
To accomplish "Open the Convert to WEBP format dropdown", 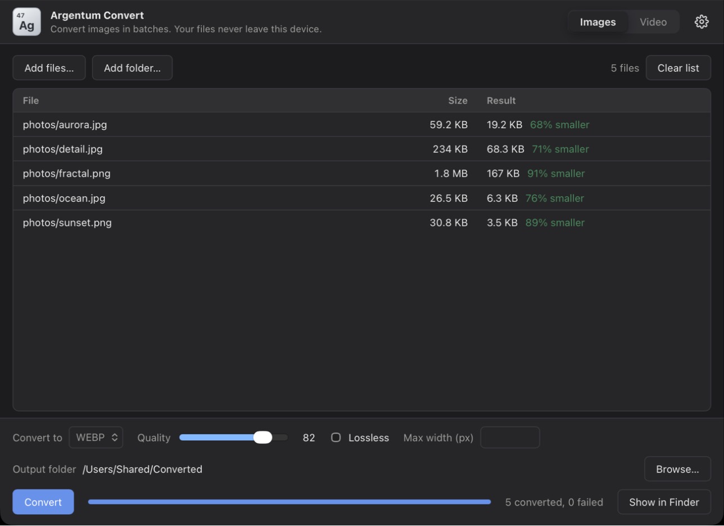I will click(x=96, y=437).
